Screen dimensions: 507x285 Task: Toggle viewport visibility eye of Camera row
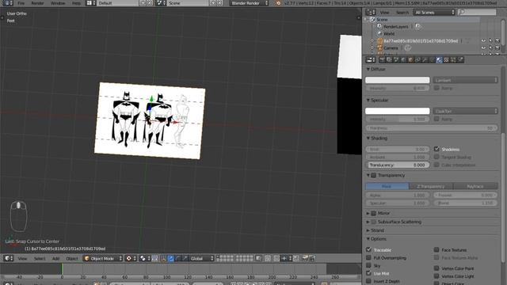click(483, 47)
